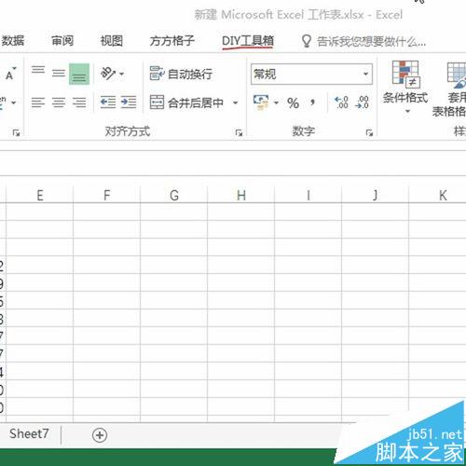Viewport: 466px width, 466px height.
Task: Open the 方方格子 tab
Action: pyautogui.click(x=172, y=41)
